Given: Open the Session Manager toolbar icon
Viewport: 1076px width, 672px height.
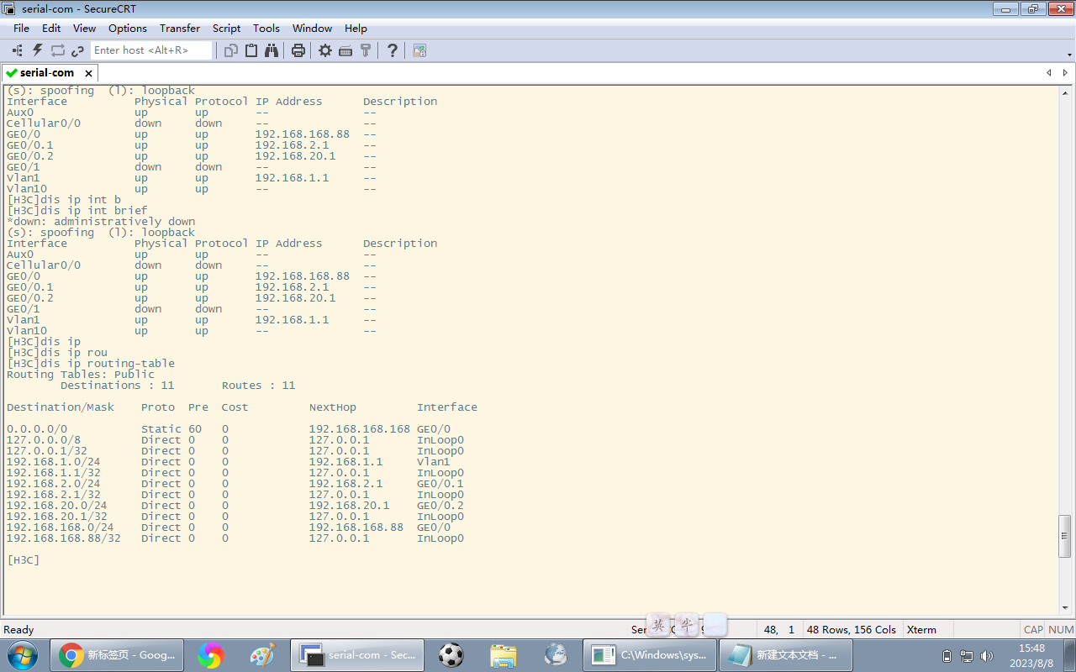Looking at the screenshot, I should [18, 50].
